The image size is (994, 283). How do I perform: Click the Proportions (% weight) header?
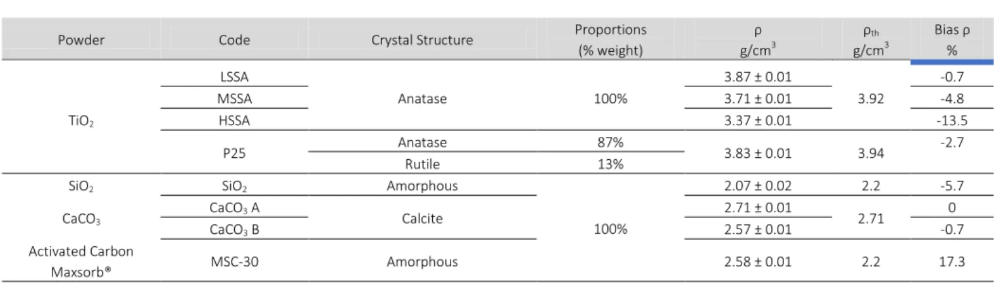(611, 40)
